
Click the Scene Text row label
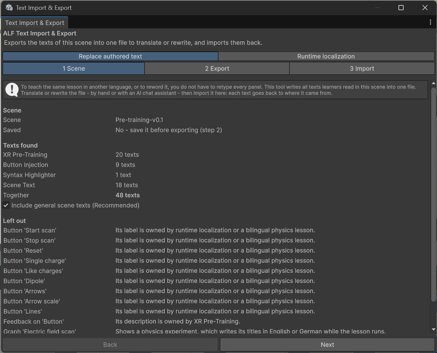tap(19, 185)
